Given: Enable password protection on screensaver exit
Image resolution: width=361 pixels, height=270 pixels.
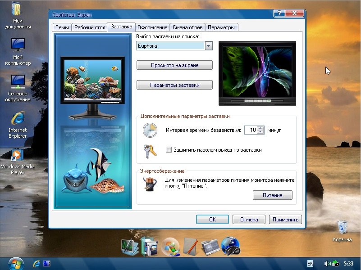Looking at the screenshot, I should point(169,150).
